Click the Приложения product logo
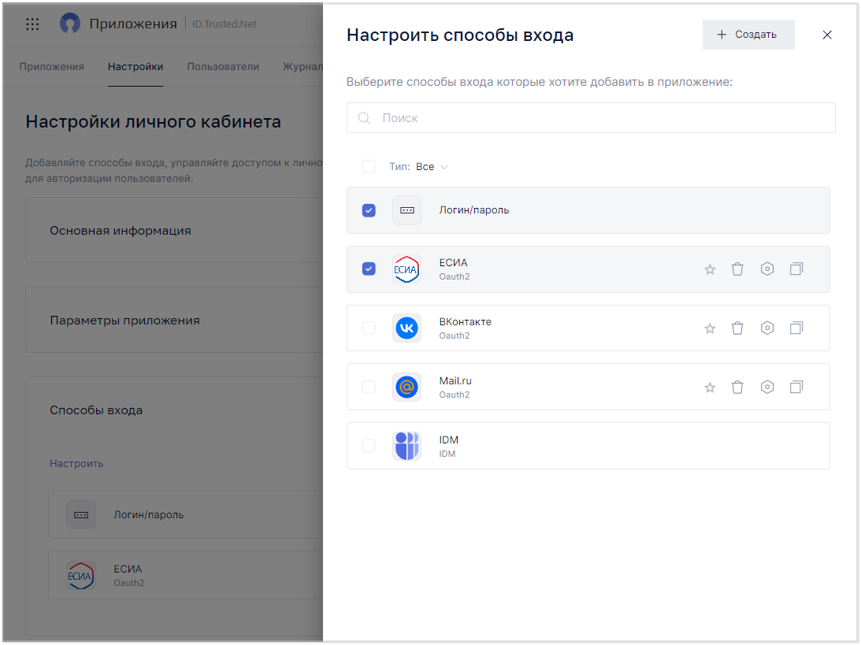Viewport: 861px width, 645px height. coord(70,24)
